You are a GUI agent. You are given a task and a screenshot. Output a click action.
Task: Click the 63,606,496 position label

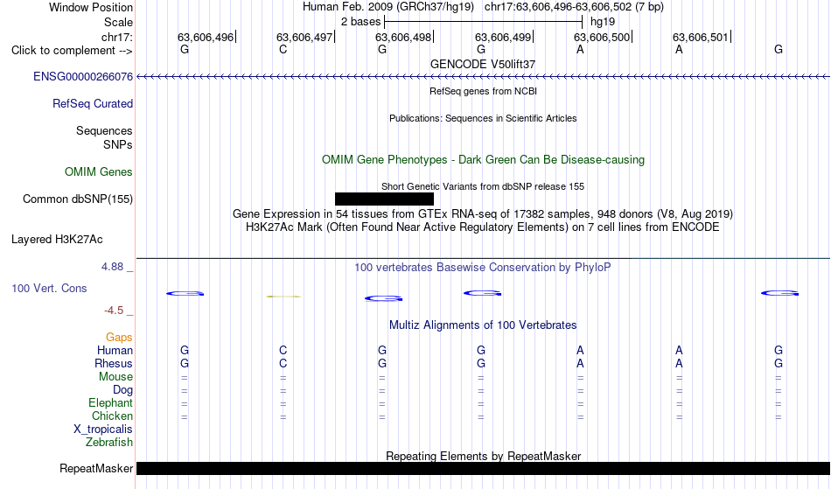point(206,37)
